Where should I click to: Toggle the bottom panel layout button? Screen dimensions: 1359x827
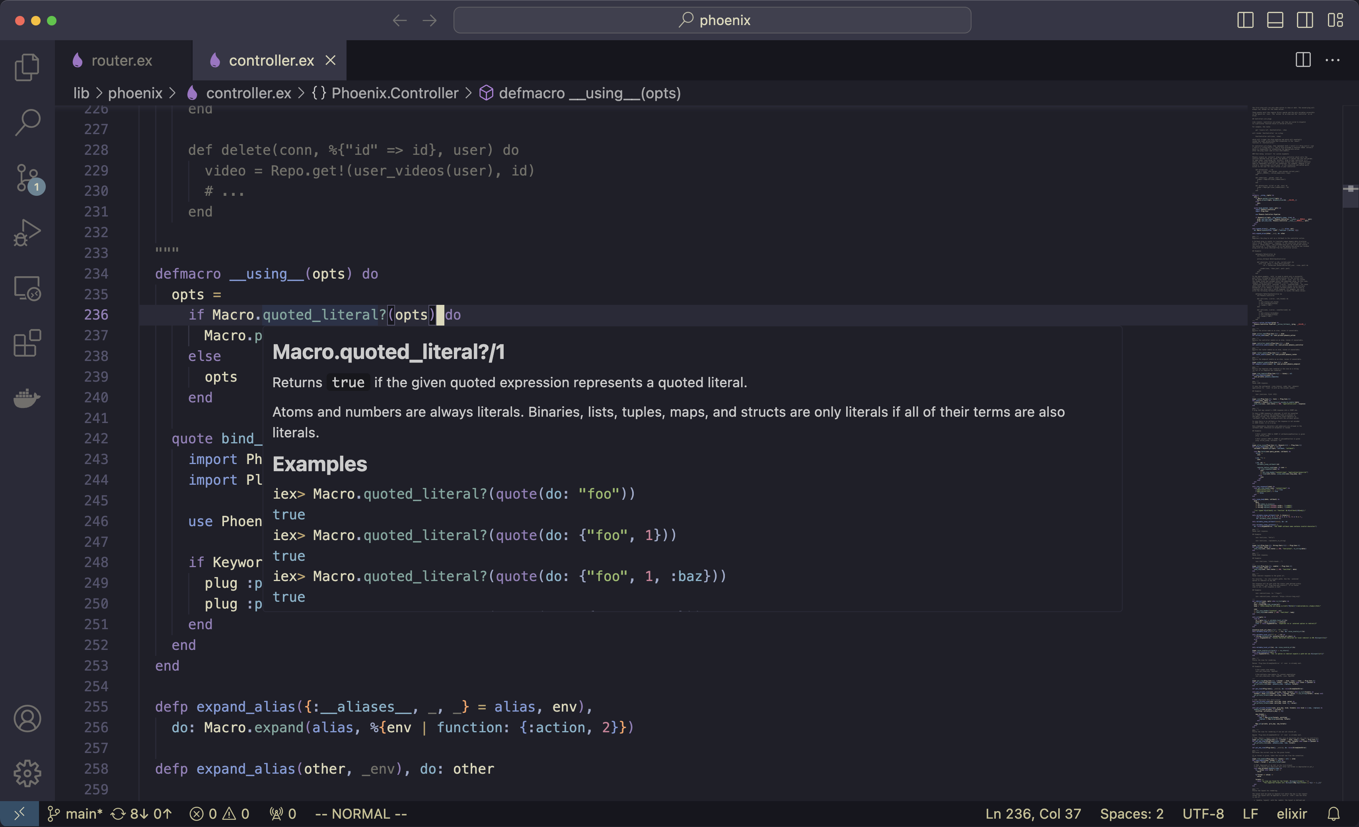pyautogui.click(x=1275, y=20)
